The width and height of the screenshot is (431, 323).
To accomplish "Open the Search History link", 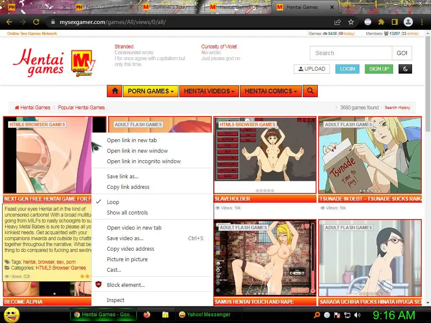I will click(x=397, y=108).
